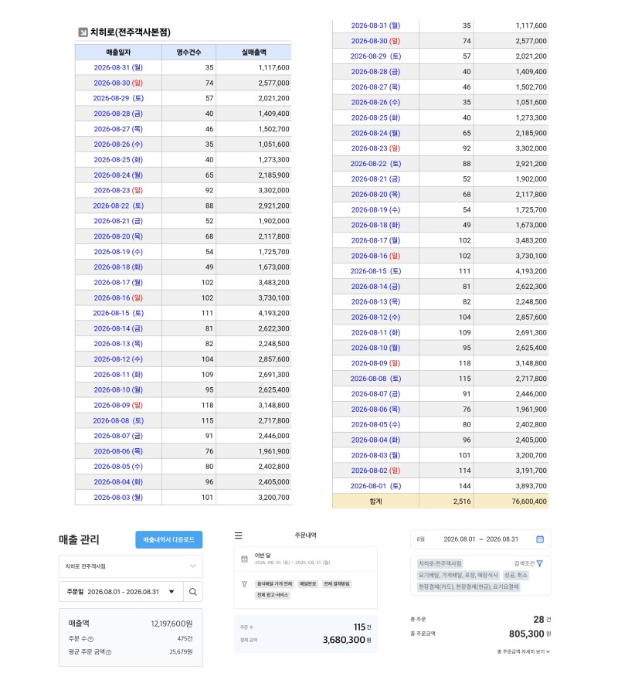
Task: Click the 805,300원 총 주문금액 value
Action: [x=530, y=634]
